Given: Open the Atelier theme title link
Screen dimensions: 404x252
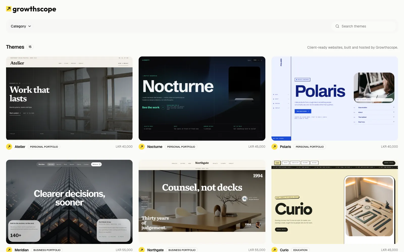Looking at the screenshot, I should pos(20,147).
